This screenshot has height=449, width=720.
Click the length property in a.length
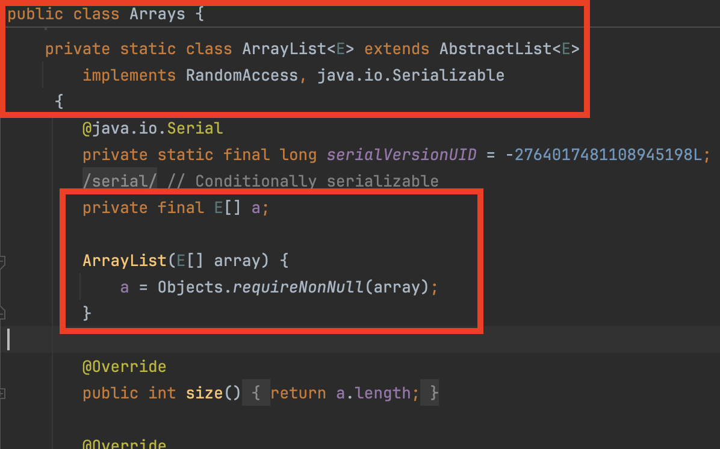tap(382, 393)
